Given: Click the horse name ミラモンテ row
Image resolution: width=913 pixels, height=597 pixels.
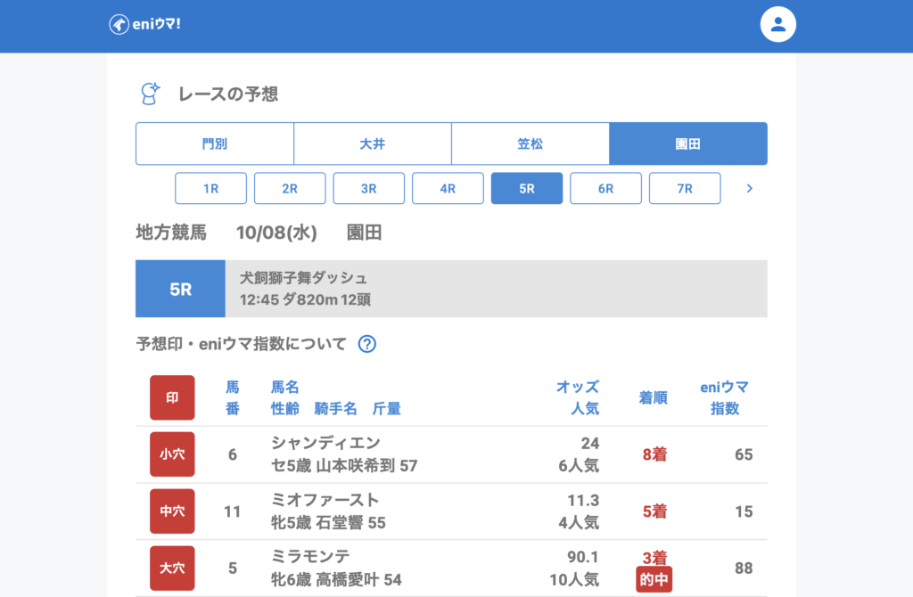Looking at the screenshot, I should [x=311, y=557].
